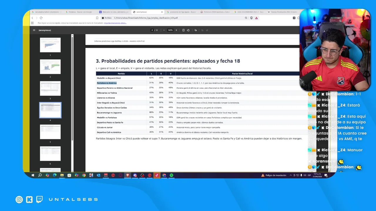Open TikTok app from the taskbar
The width and height of the screenshot is (376, 211).
coord(157,175)
